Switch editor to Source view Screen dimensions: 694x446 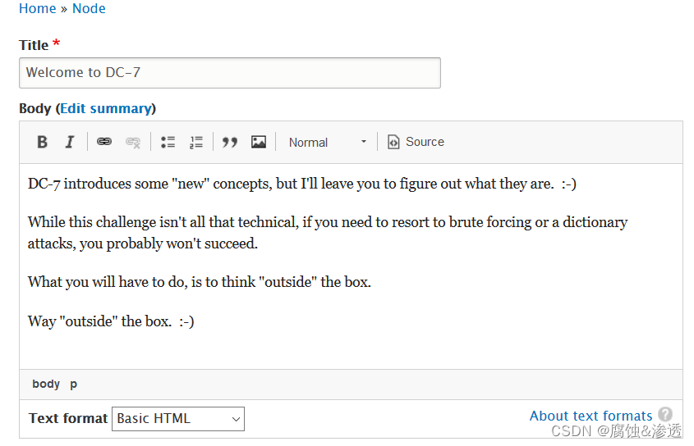coord(416,142)
